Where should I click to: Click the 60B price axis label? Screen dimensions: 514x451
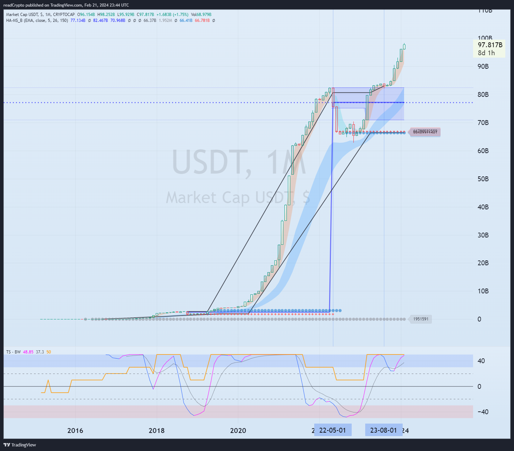click(483, 151)
